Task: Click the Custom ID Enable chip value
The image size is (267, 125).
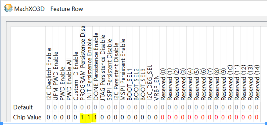Action: (75, 117)
